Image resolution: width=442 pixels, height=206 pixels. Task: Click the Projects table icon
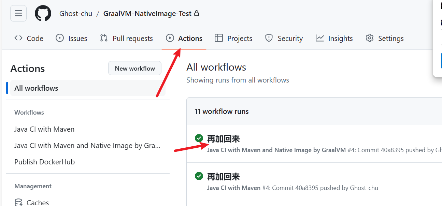coord(219,38)
